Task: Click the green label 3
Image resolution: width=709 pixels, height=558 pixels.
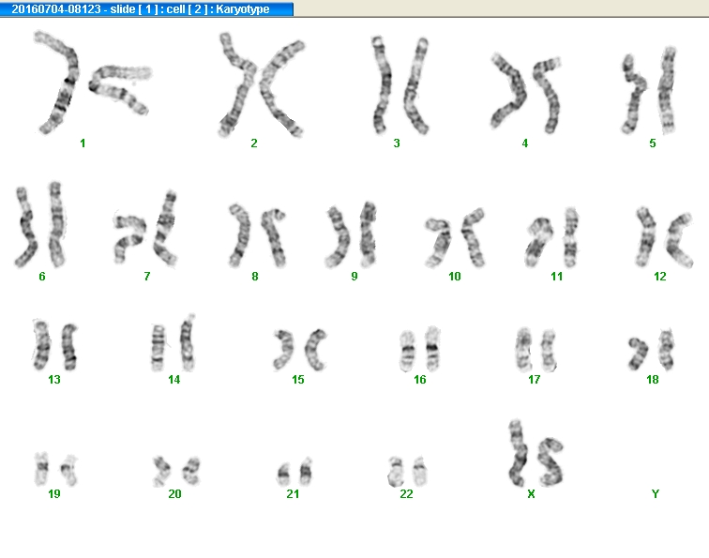Action: [x=397, y=143]
